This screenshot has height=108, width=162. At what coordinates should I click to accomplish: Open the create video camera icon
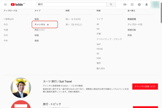[125, 4]
